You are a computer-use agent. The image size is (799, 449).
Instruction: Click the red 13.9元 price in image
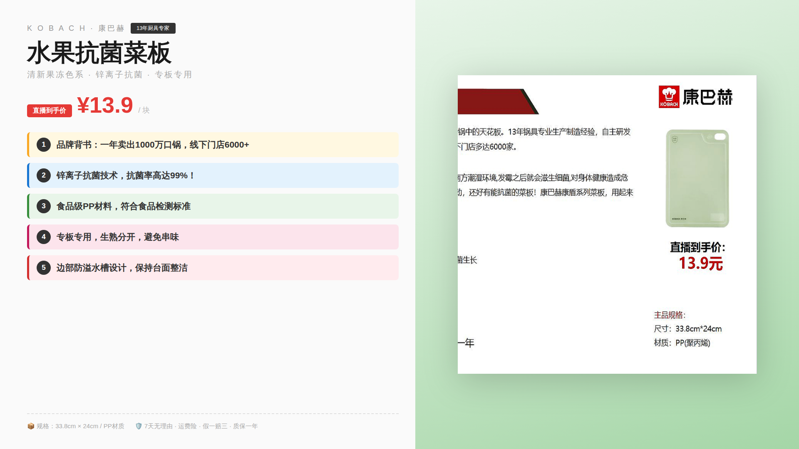[x=701, y=264]
